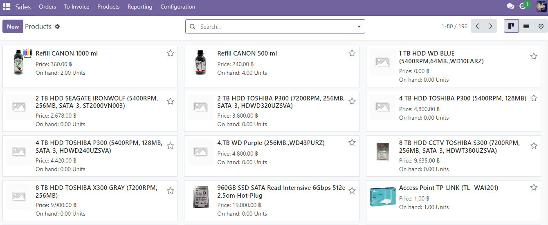Image resolution: width=548 pixels, height=225 pixels.
Task: Switch to Activity view clock icon
Action: [541, 26]
